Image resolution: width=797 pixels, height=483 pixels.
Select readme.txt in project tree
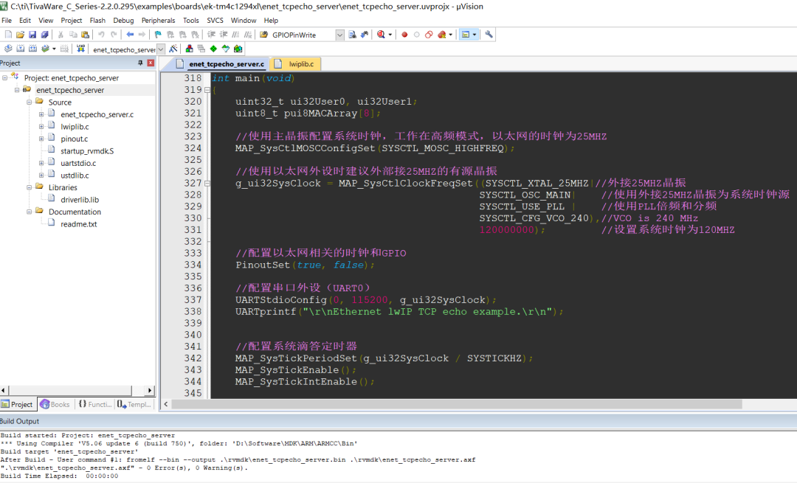tap(79, 224)
